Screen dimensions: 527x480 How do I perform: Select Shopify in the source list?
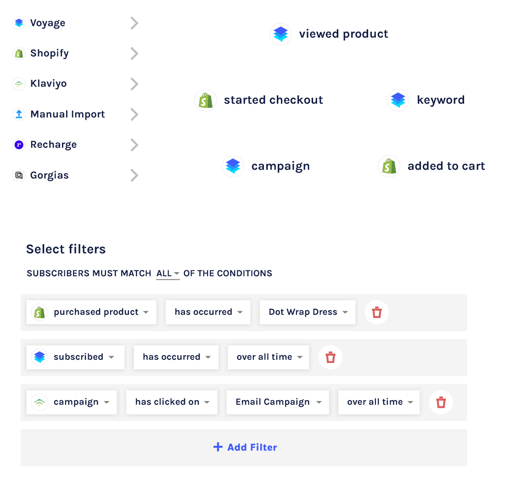tap(50, 53)
